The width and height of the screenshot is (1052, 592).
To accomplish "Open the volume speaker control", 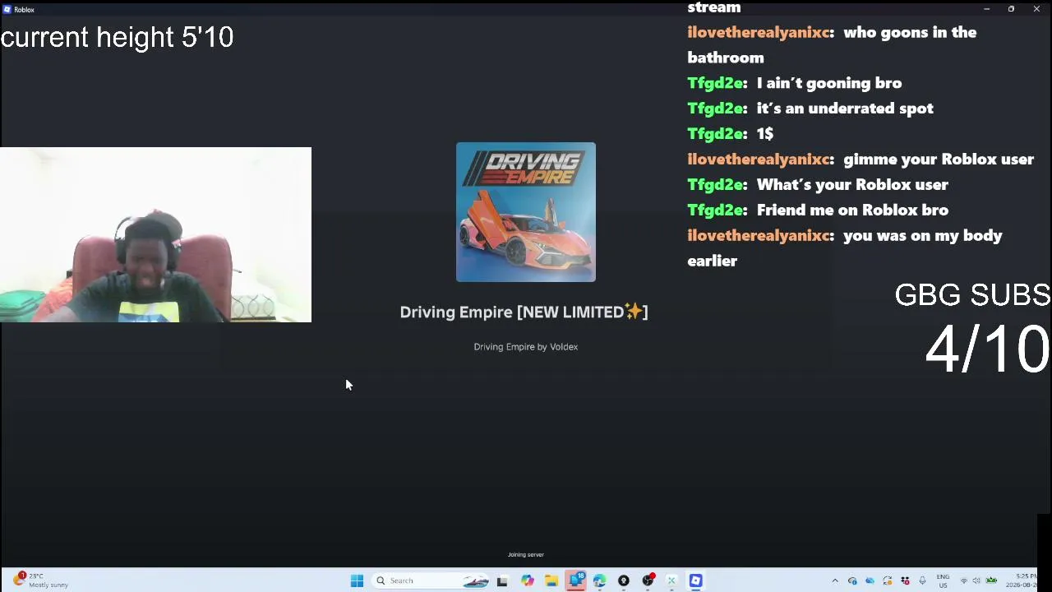I will (976, 581).
